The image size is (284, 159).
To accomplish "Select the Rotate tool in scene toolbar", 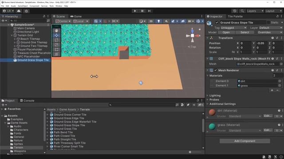I will coord(56,40).
